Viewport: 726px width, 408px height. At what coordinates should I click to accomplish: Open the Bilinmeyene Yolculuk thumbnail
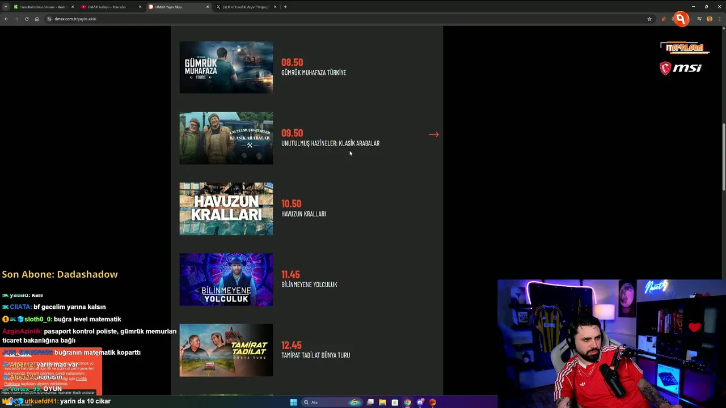tap(226, 279)
